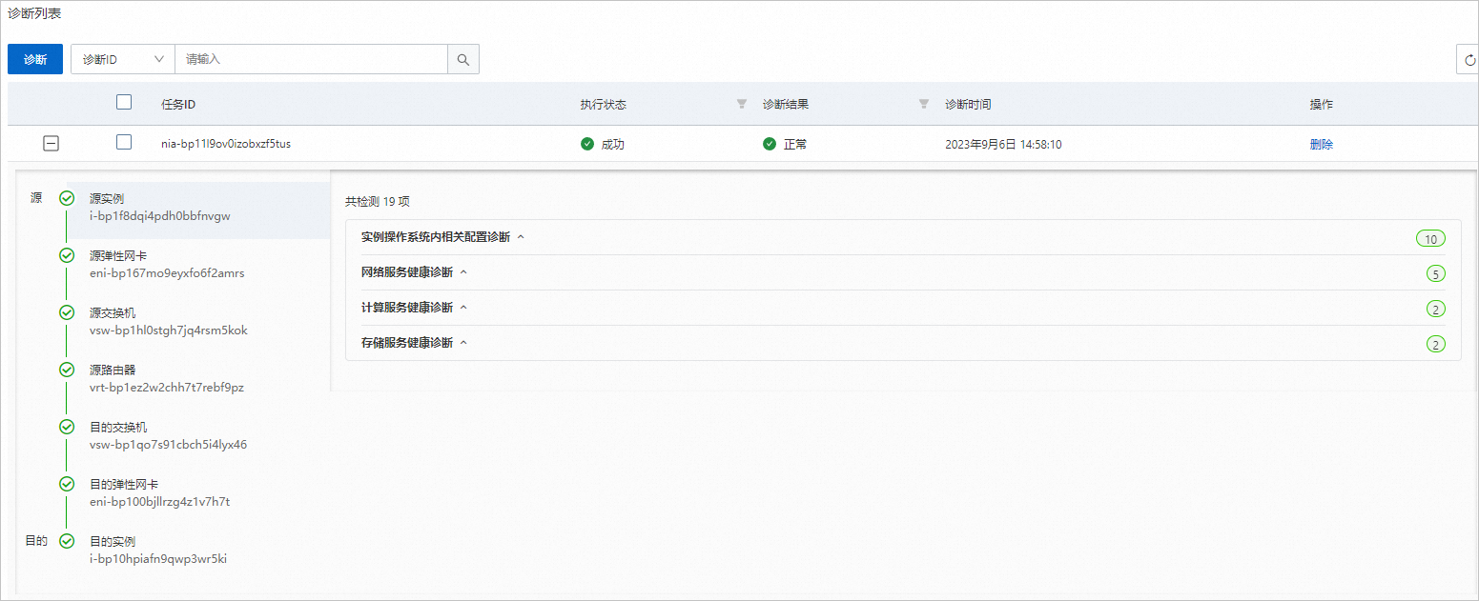
Task: Open the filter icon on 诊断结果 column
Action: tap(921, 104)
